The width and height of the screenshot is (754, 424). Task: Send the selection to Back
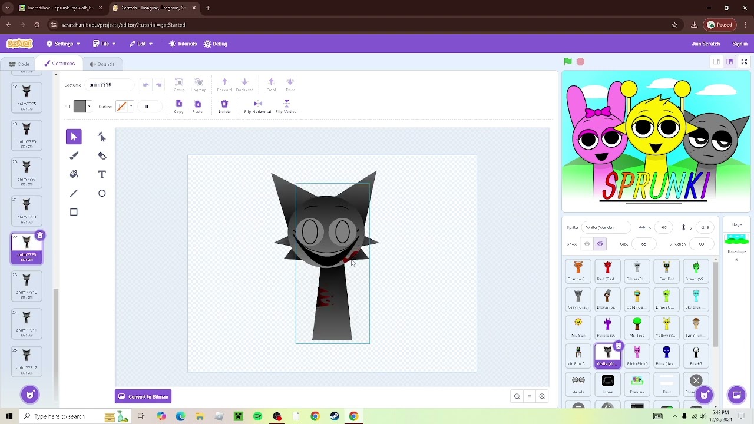[290, 85]
